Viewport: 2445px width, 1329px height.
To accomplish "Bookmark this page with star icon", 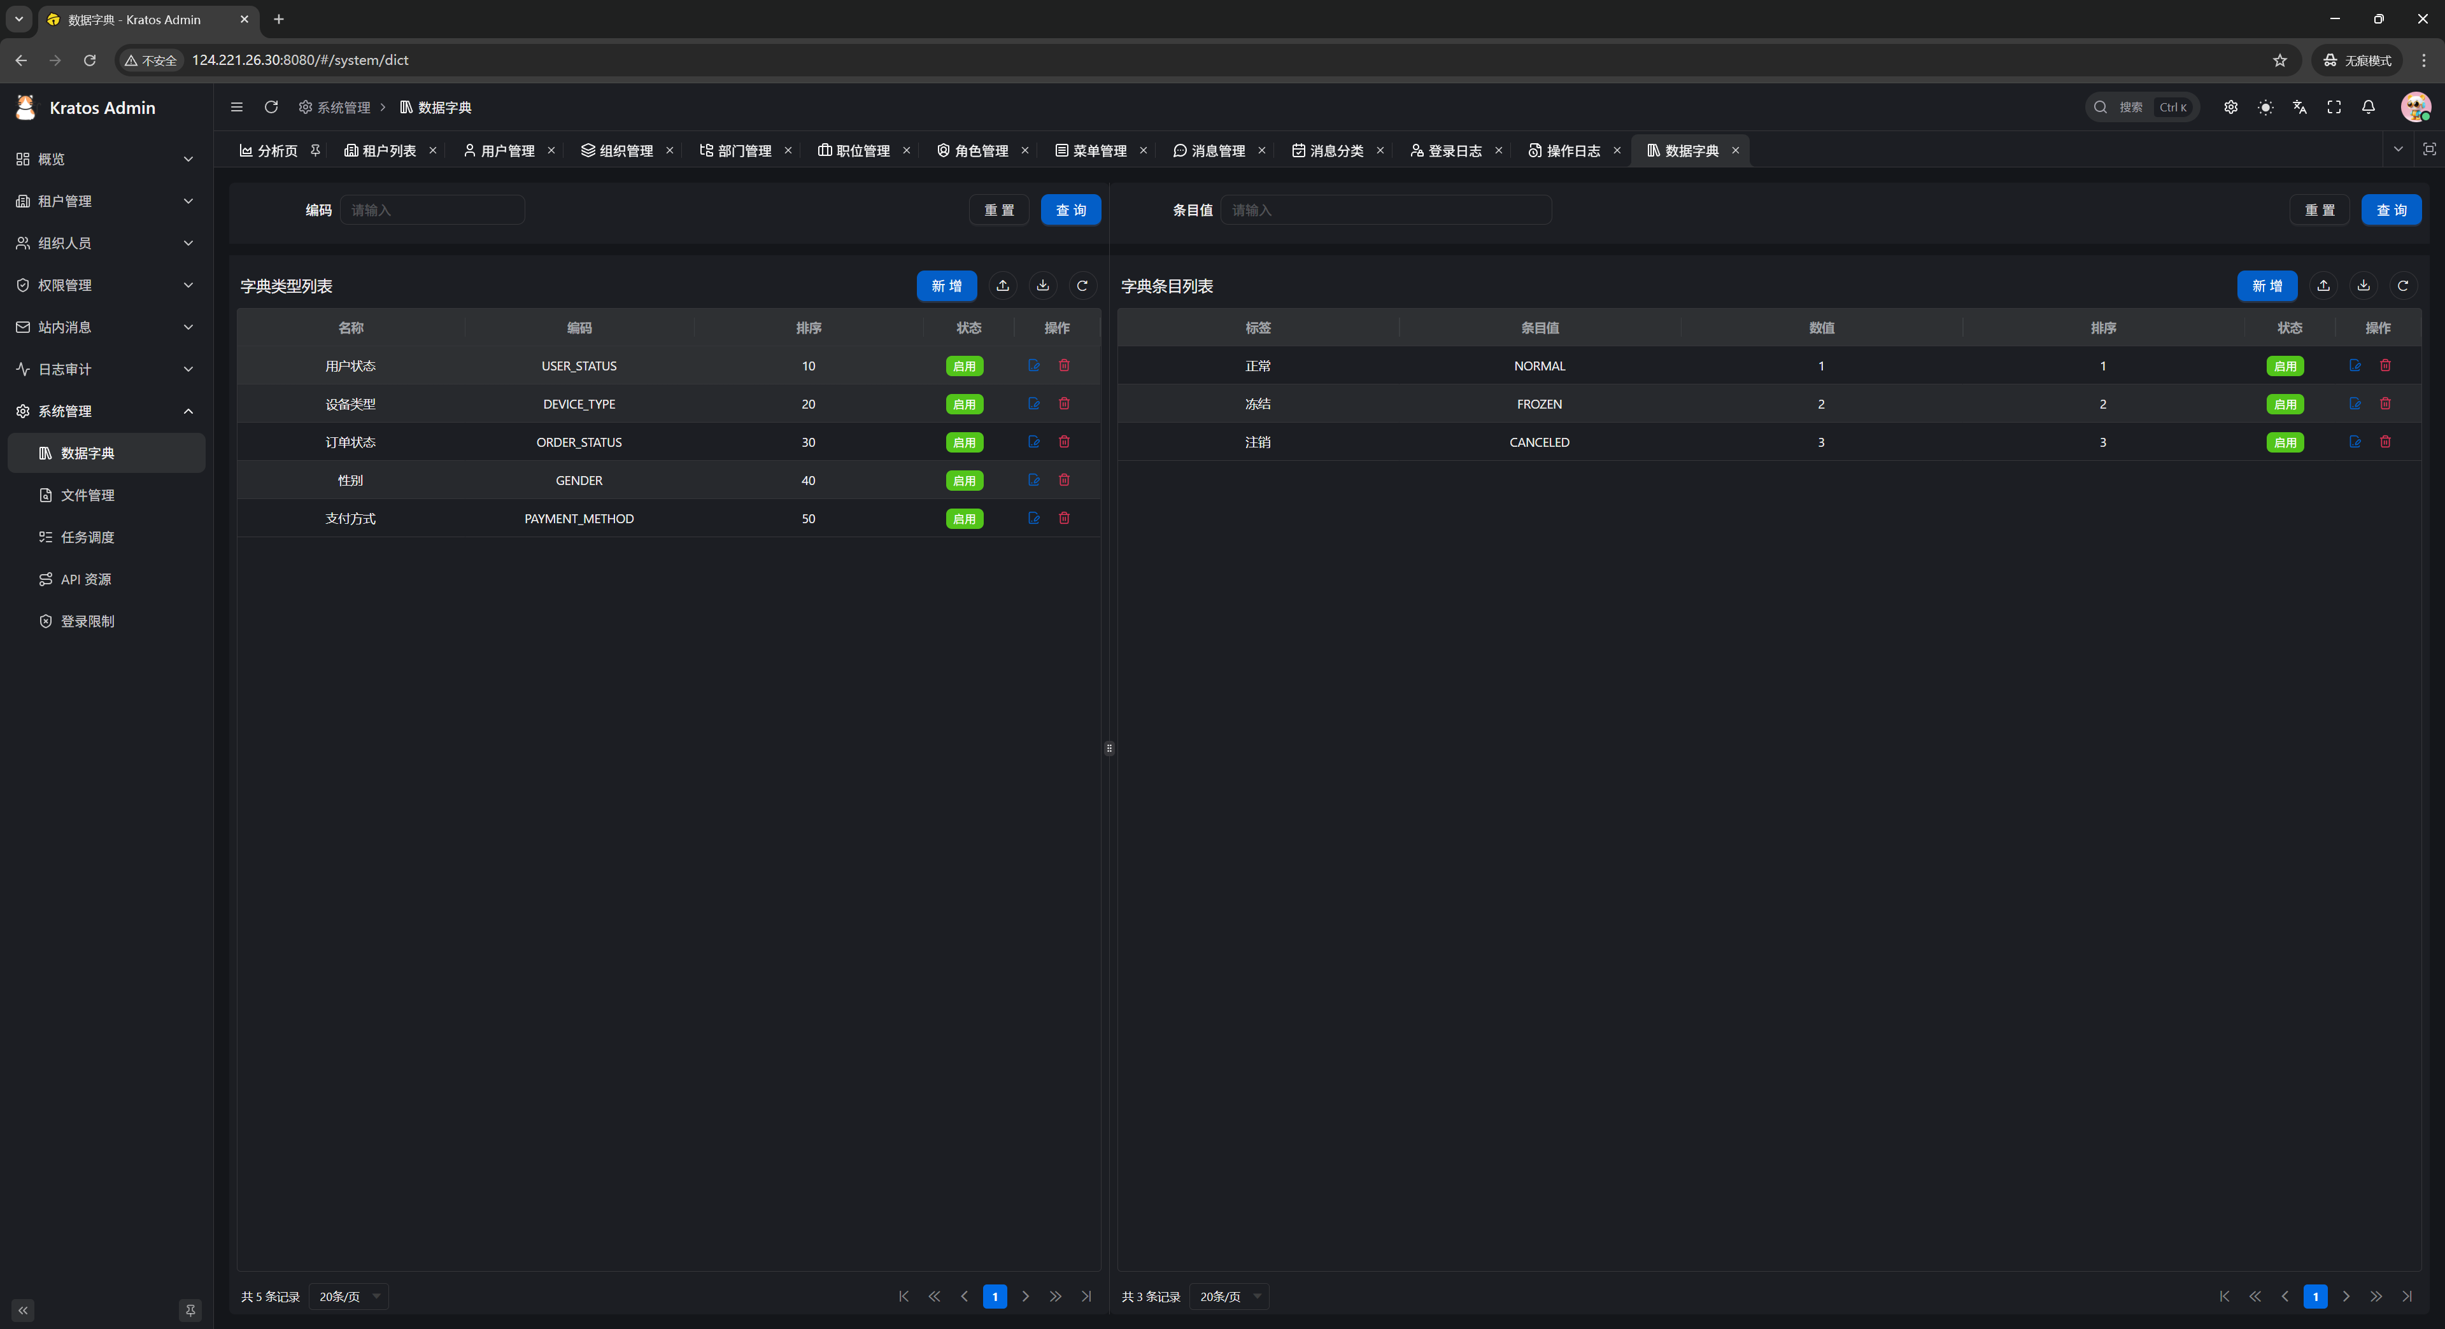I will coord(2280,60).
